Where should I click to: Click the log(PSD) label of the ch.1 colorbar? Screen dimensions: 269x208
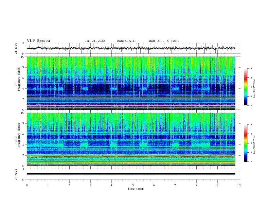(254, 89)
